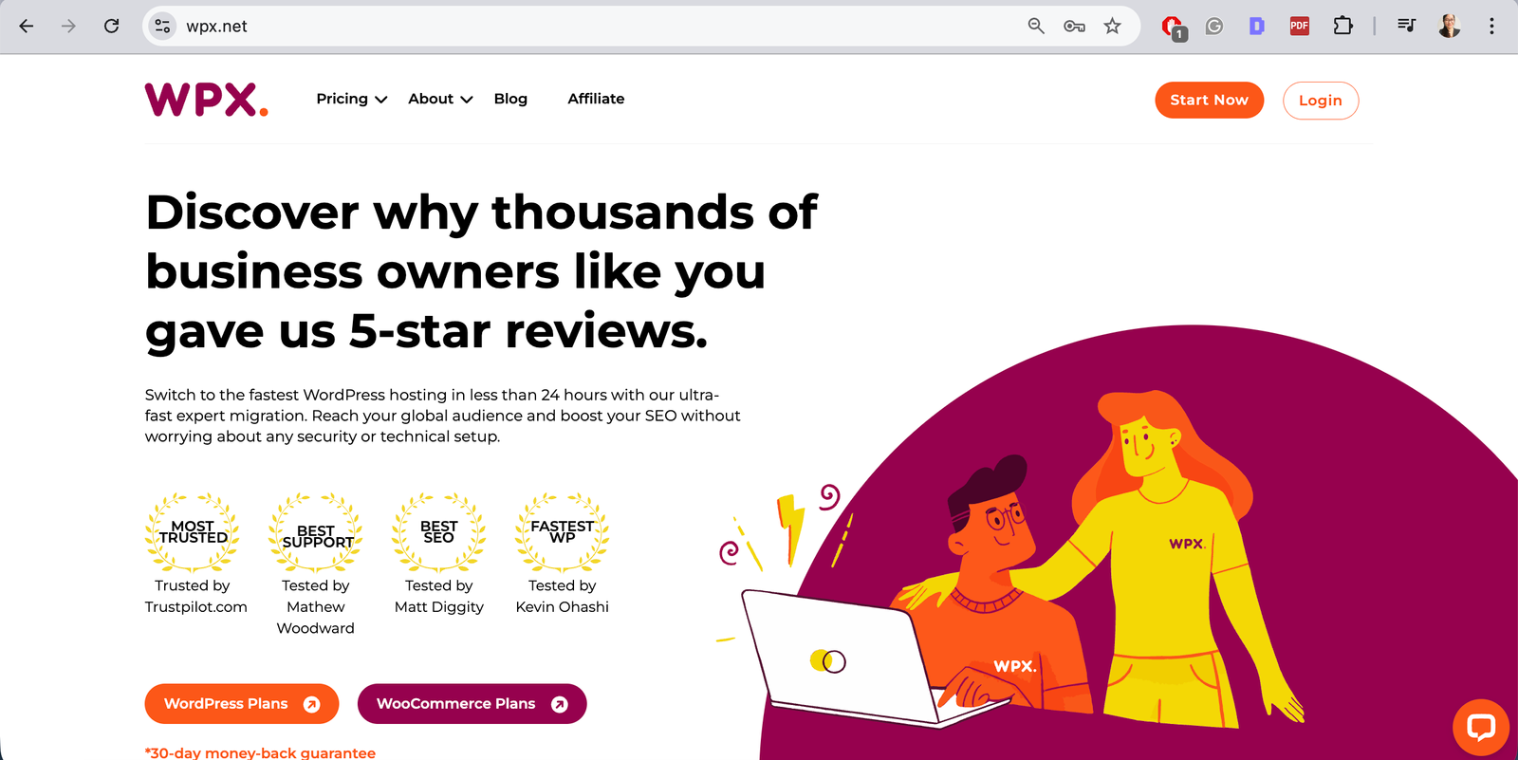1518x760 pixels.
Task: Select the WordPress Plans button
Action: tap(242, 704)
